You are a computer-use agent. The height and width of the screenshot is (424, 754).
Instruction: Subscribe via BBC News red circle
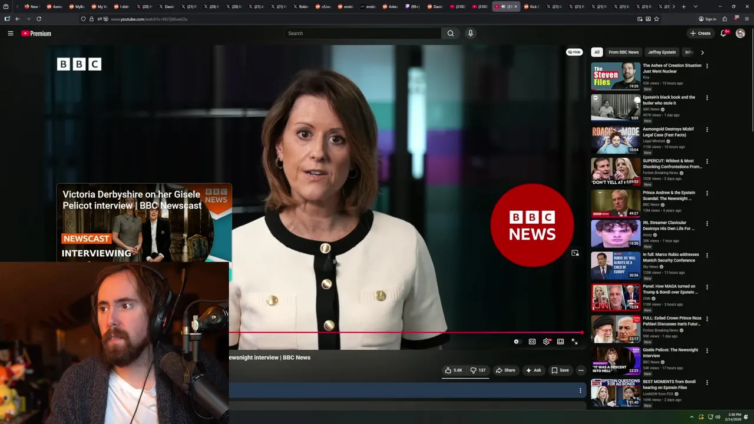[532, 226]
